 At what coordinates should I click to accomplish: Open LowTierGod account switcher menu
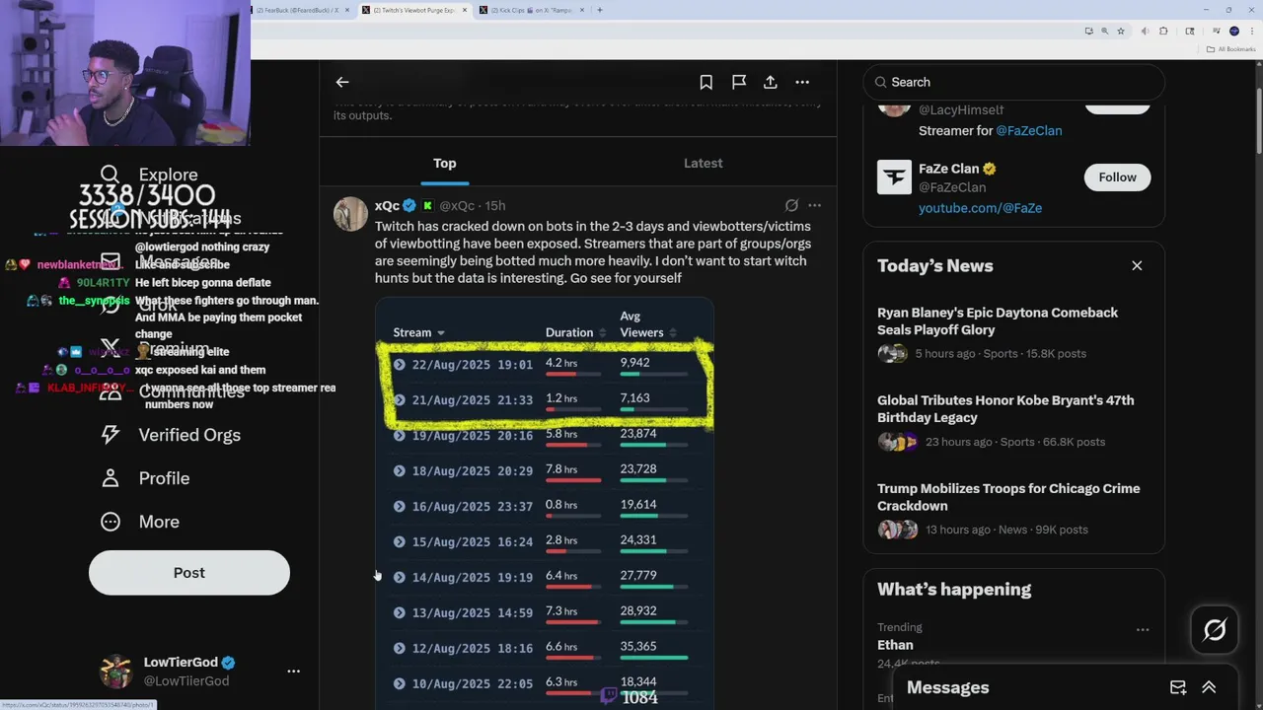293,671
